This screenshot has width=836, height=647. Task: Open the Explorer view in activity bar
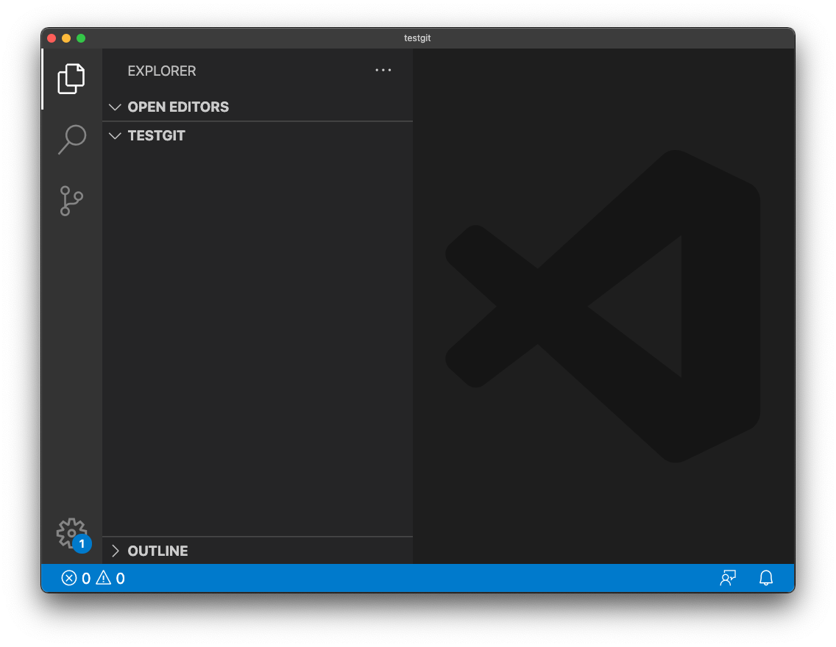[71, 79]
